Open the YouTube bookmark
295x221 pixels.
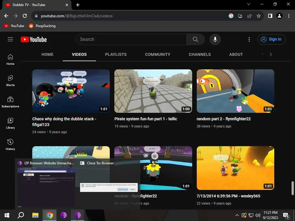(14, 26)
